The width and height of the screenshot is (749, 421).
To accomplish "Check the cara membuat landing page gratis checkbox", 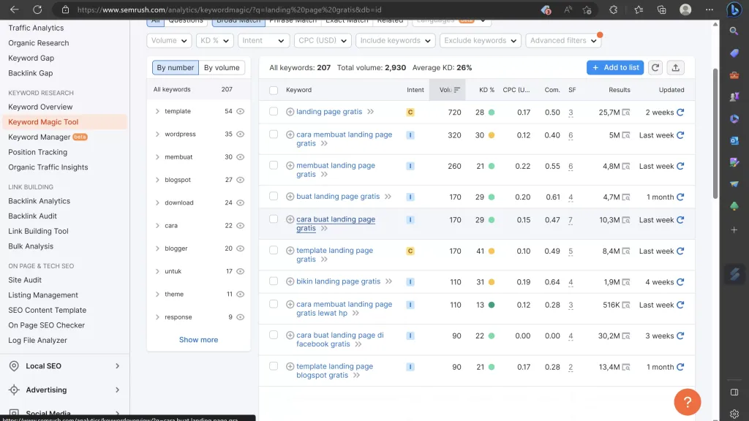I will tap(274, 134).
